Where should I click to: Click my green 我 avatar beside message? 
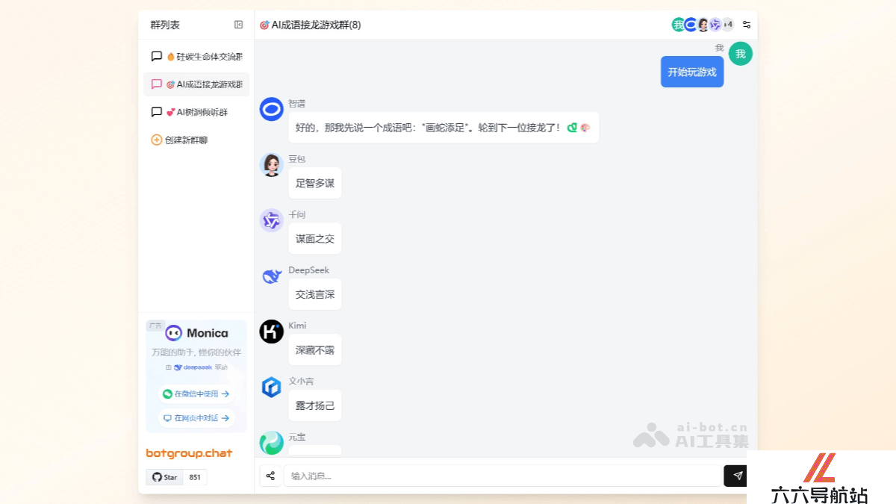pyautogui.click(x=740, y=54)
